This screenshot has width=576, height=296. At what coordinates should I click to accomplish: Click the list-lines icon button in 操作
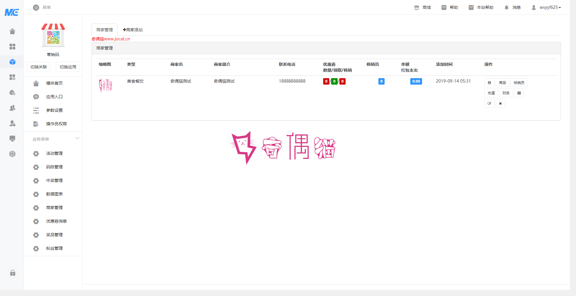pyautogui.click(x=519, y=93)
